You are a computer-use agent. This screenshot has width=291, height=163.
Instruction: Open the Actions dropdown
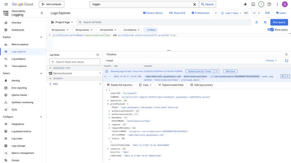pos(271,60)
